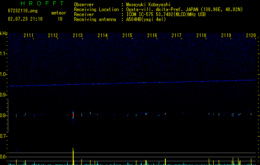The width and height of the screenshot is (260, 165).
Task: Click the tallest yellow intensity spike
Action: point(73,156)
